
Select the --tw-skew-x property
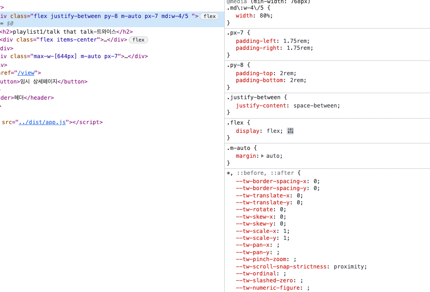coord(254,217)
